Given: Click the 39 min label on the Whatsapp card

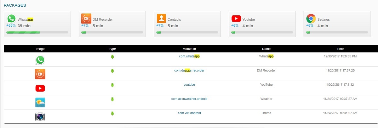Looking at the screenshot, I should coord(24,26).
